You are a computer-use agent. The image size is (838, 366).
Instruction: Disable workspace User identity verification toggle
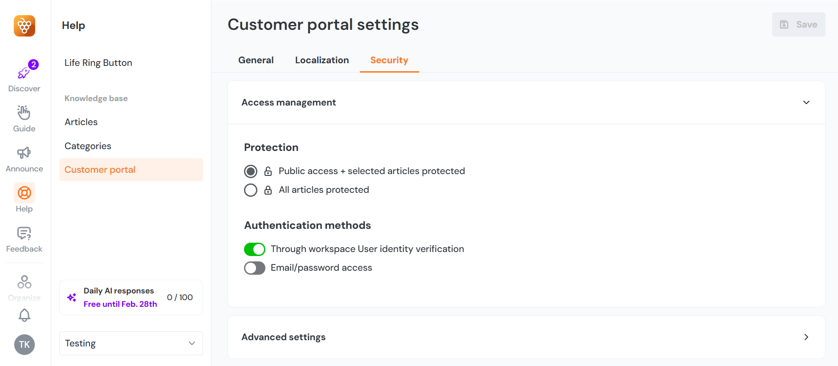point(255,249)
